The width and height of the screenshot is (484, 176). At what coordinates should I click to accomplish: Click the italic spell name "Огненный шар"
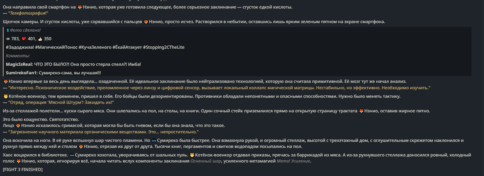(206, 161)
